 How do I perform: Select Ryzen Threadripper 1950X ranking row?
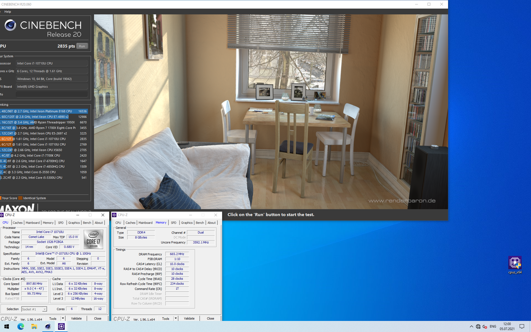(44, 122)
